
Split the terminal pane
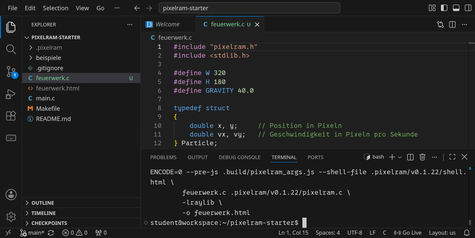[410, 157]
